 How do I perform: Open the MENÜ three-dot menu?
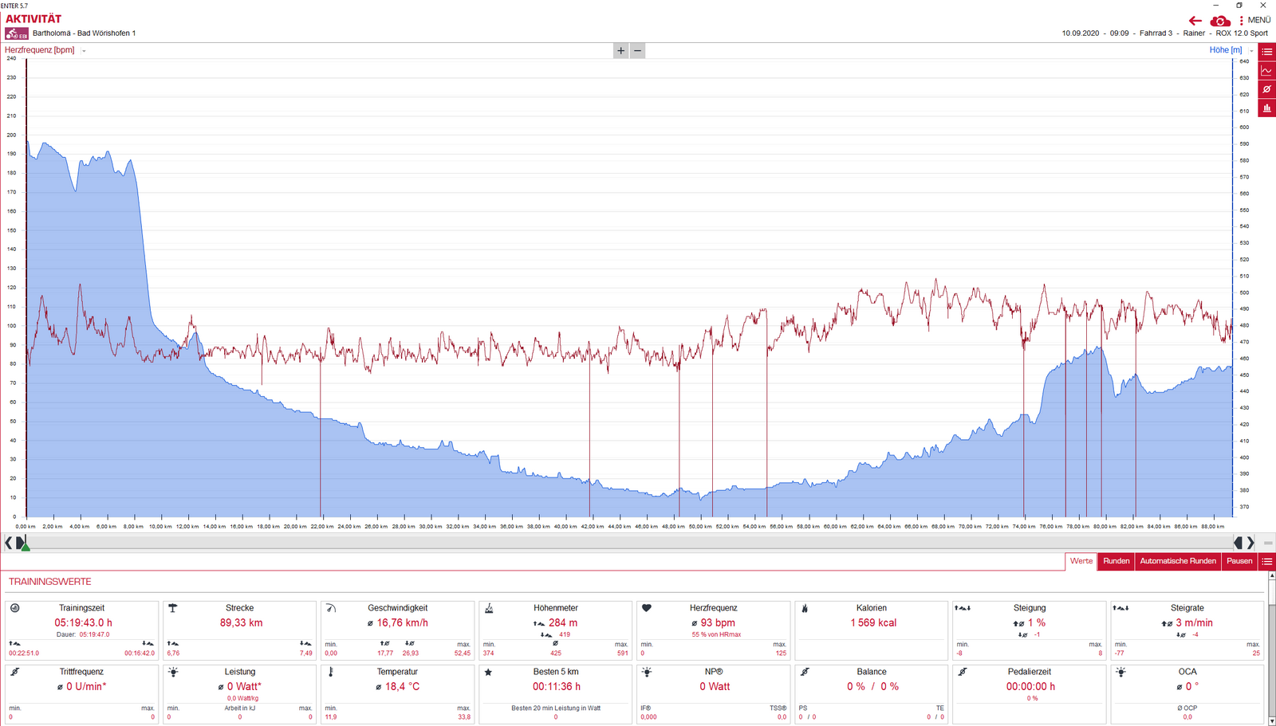point(1254,20)
